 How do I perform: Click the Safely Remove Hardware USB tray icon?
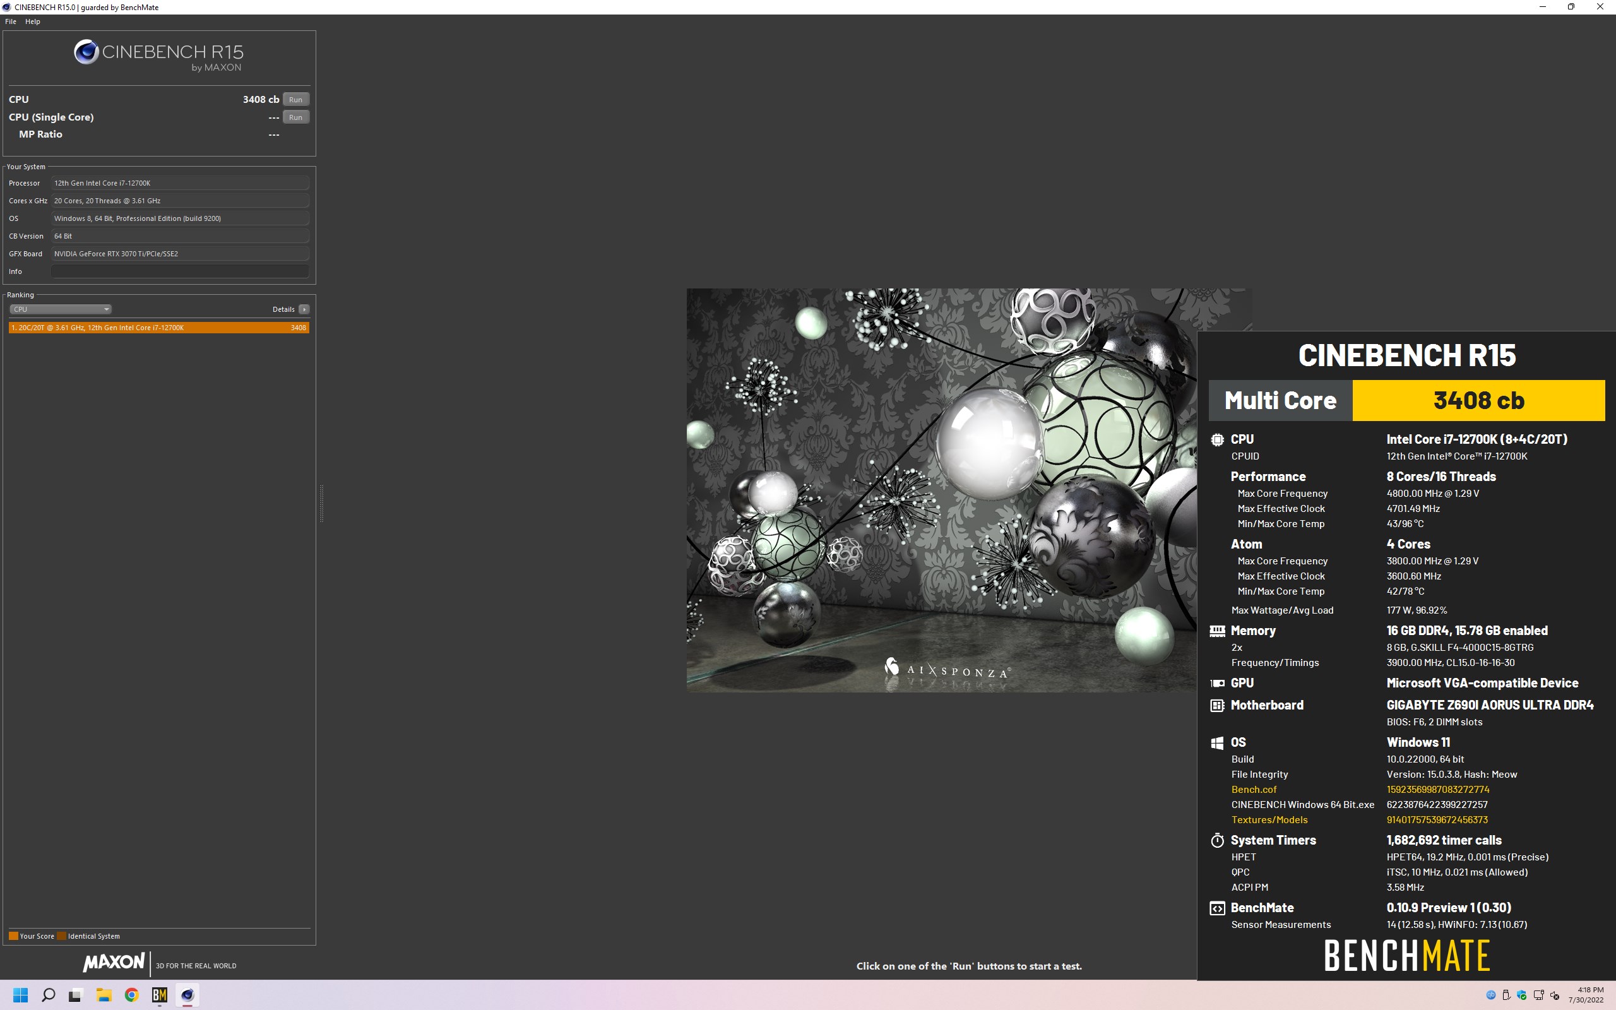point(1507,995)
